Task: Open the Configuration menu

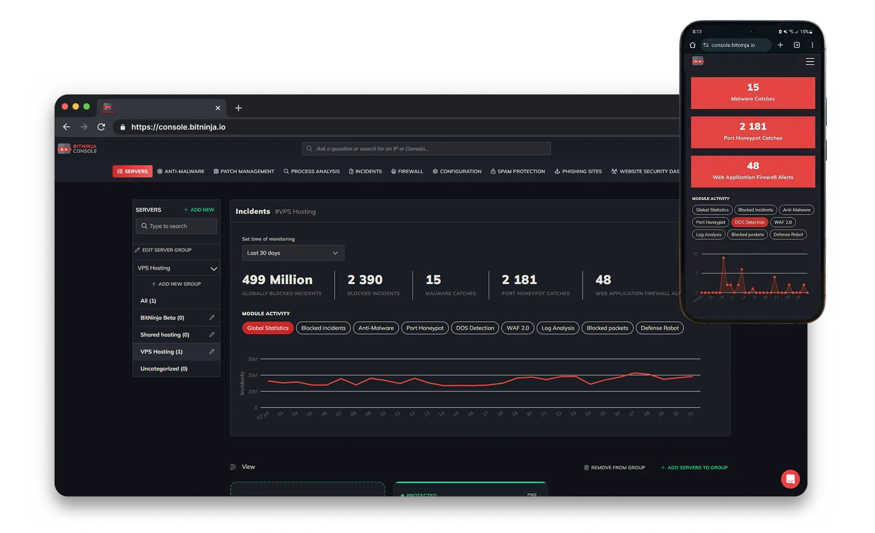Action: tap(457, 171)
